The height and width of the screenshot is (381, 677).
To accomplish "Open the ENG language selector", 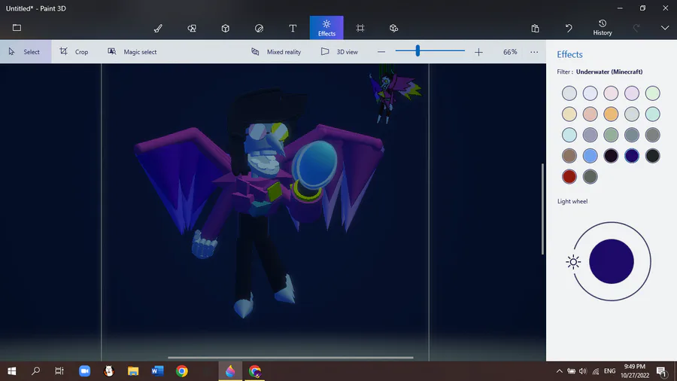I will pos(609,371).
